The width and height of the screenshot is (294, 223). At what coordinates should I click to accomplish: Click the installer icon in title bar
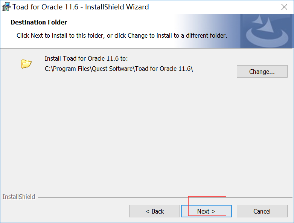[6, 7]
